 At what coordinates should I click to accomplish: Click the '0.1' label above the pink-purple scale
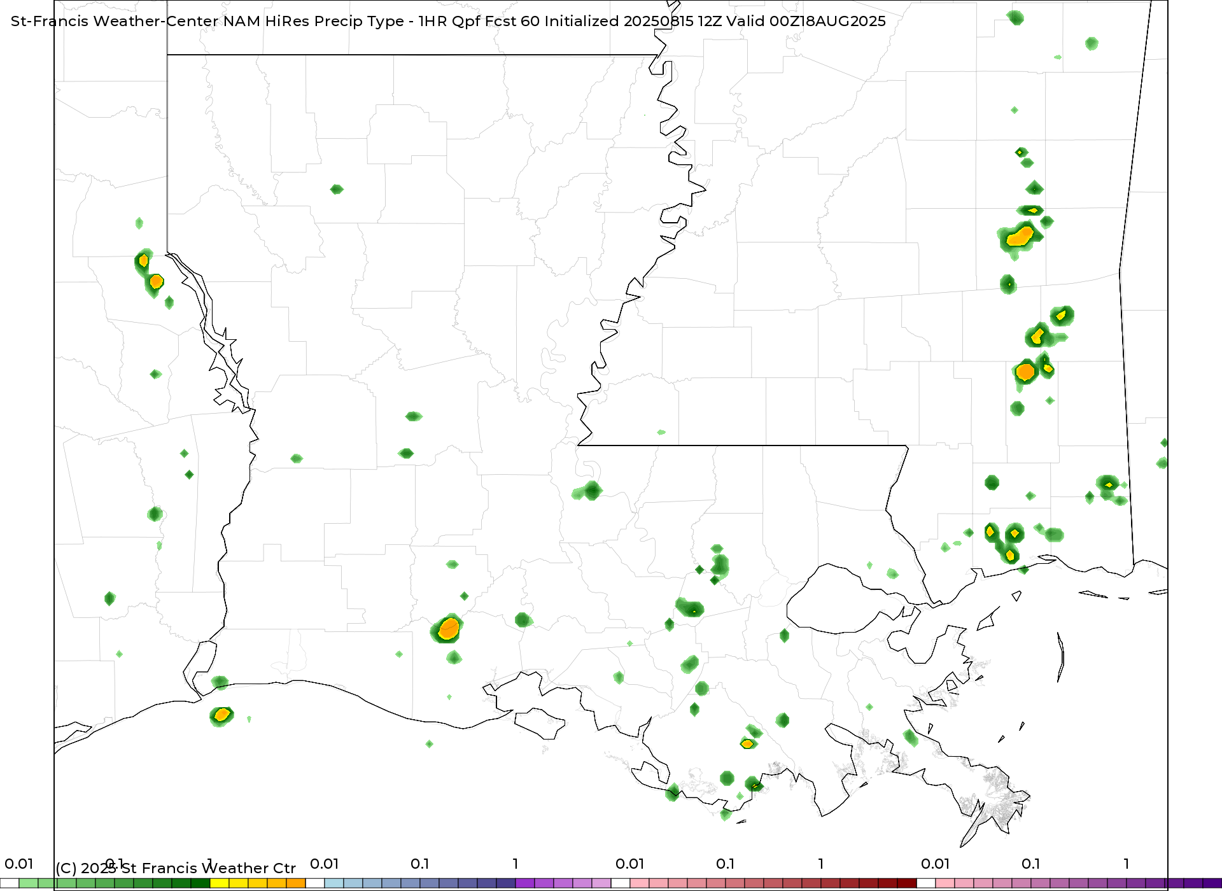1031,864
